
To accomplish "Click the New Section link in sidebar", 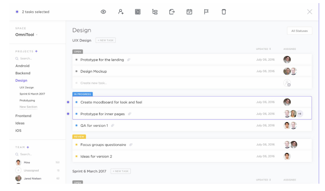I will 28,107.
